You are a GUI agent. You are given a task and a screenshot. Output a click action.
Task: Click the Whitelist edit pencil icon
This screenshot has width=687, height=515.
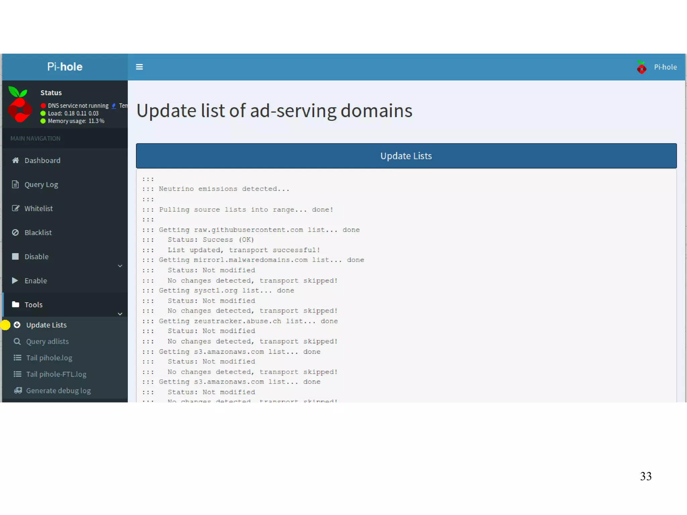tap(15, 208)
